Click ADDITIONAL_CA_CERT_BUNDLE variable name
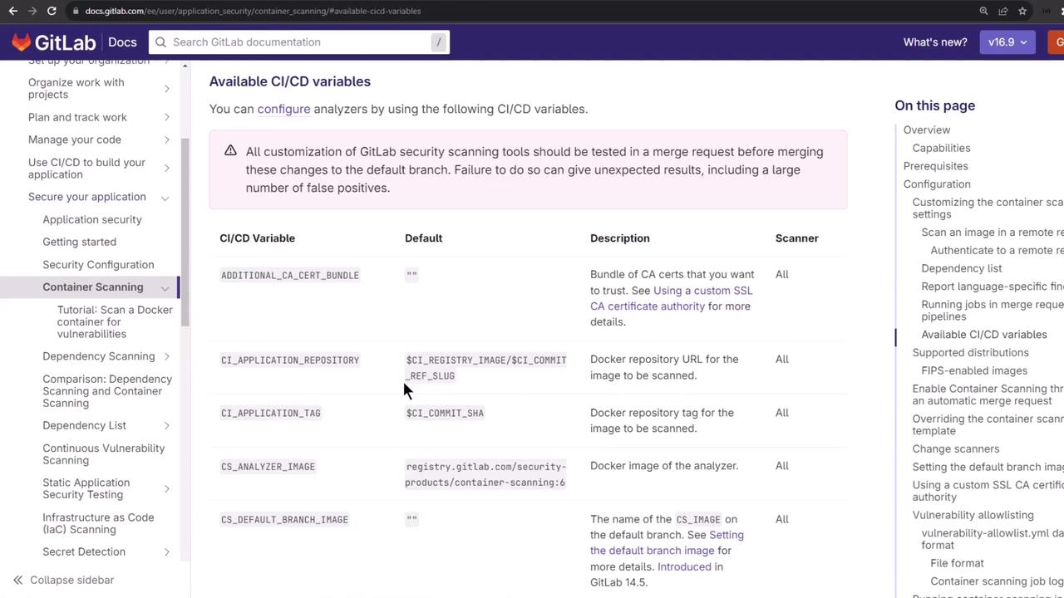Viewport: 1064px width, 598px height. coord(290,275)
